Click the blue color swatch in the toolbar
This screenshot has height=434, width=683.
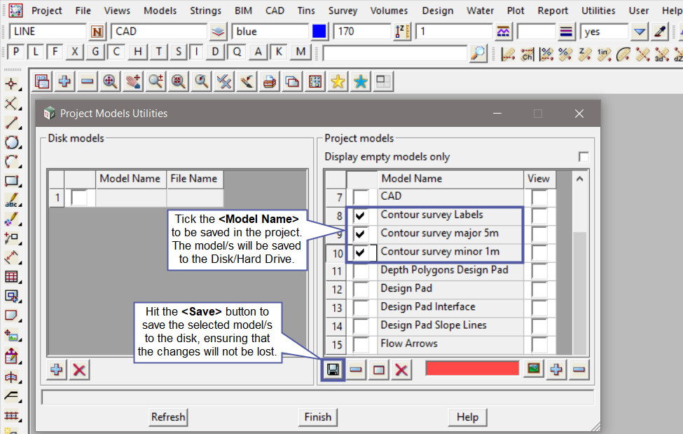pyautogui.click(x=319, y=32)
